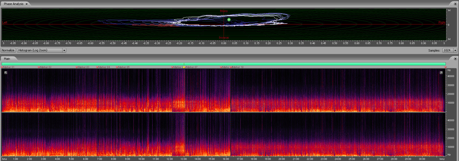Close the Phase Analysis tab
Viewport: 459px width, 161px height.
[27, 4]
